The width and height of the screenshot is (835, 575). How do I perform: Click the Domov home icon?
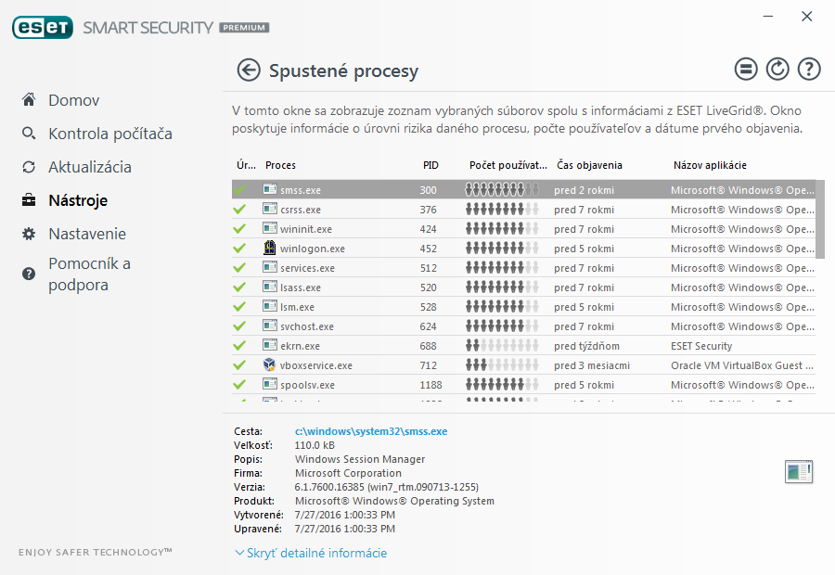[x=29, y=99]
